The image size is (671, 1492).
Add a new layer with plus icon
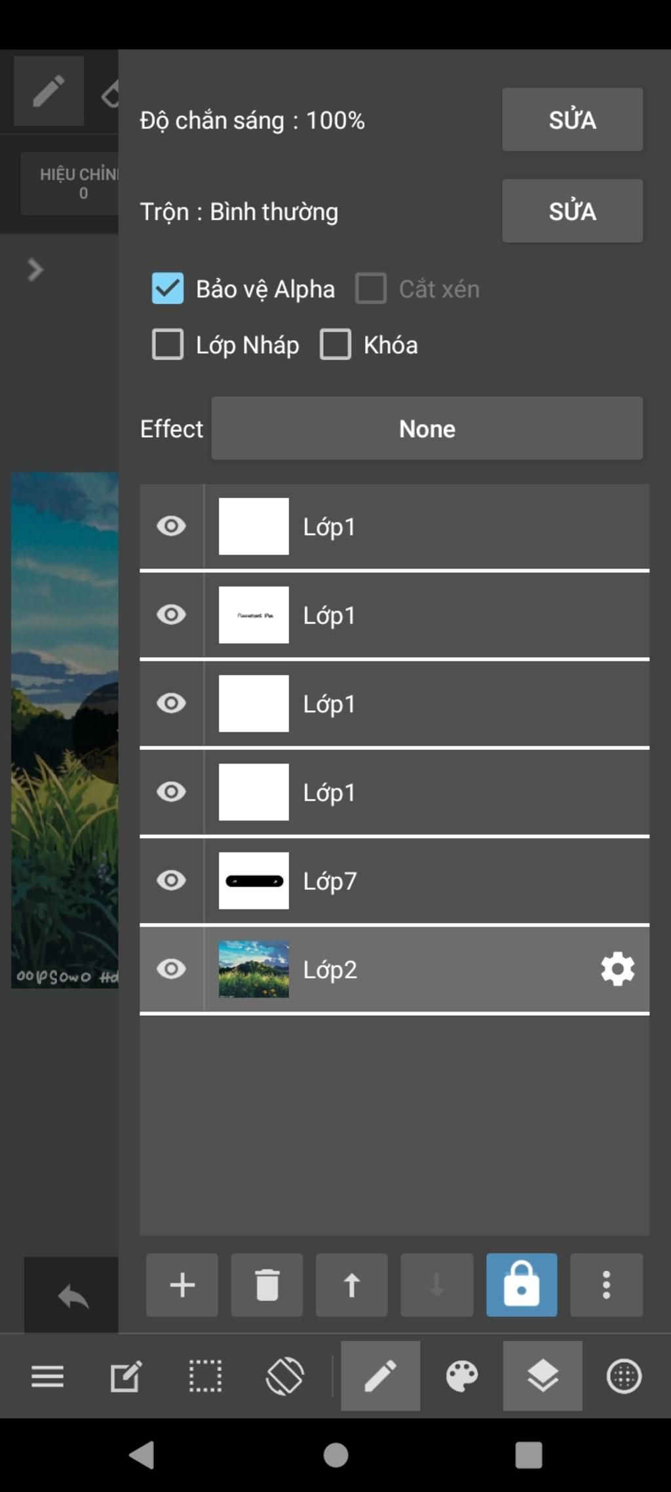(x=182, y=1285)
